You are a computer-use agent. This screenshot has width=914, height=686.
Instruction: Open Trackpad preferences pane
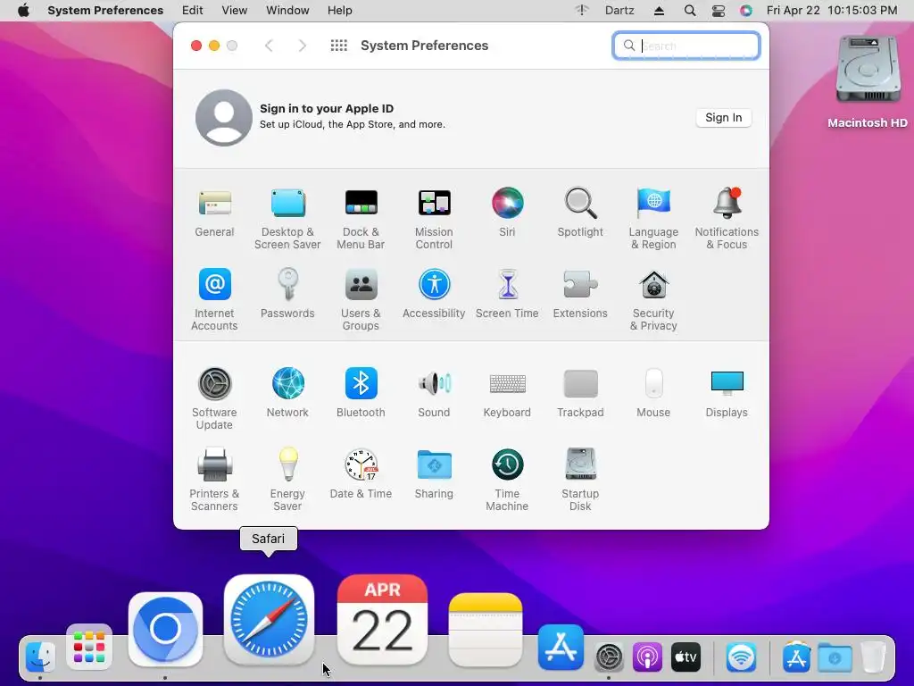point(580,393)
